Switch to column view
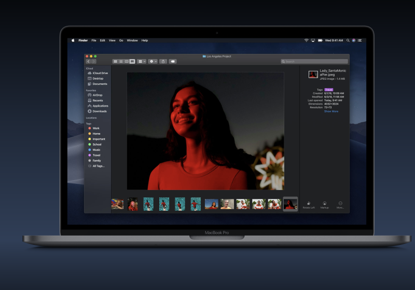 click(x=127, y=61)
